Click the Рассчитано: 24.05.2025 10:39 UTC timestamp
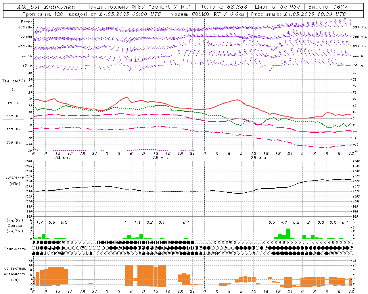368x294 pixels. pyautogui.click(x=298, y=14)
